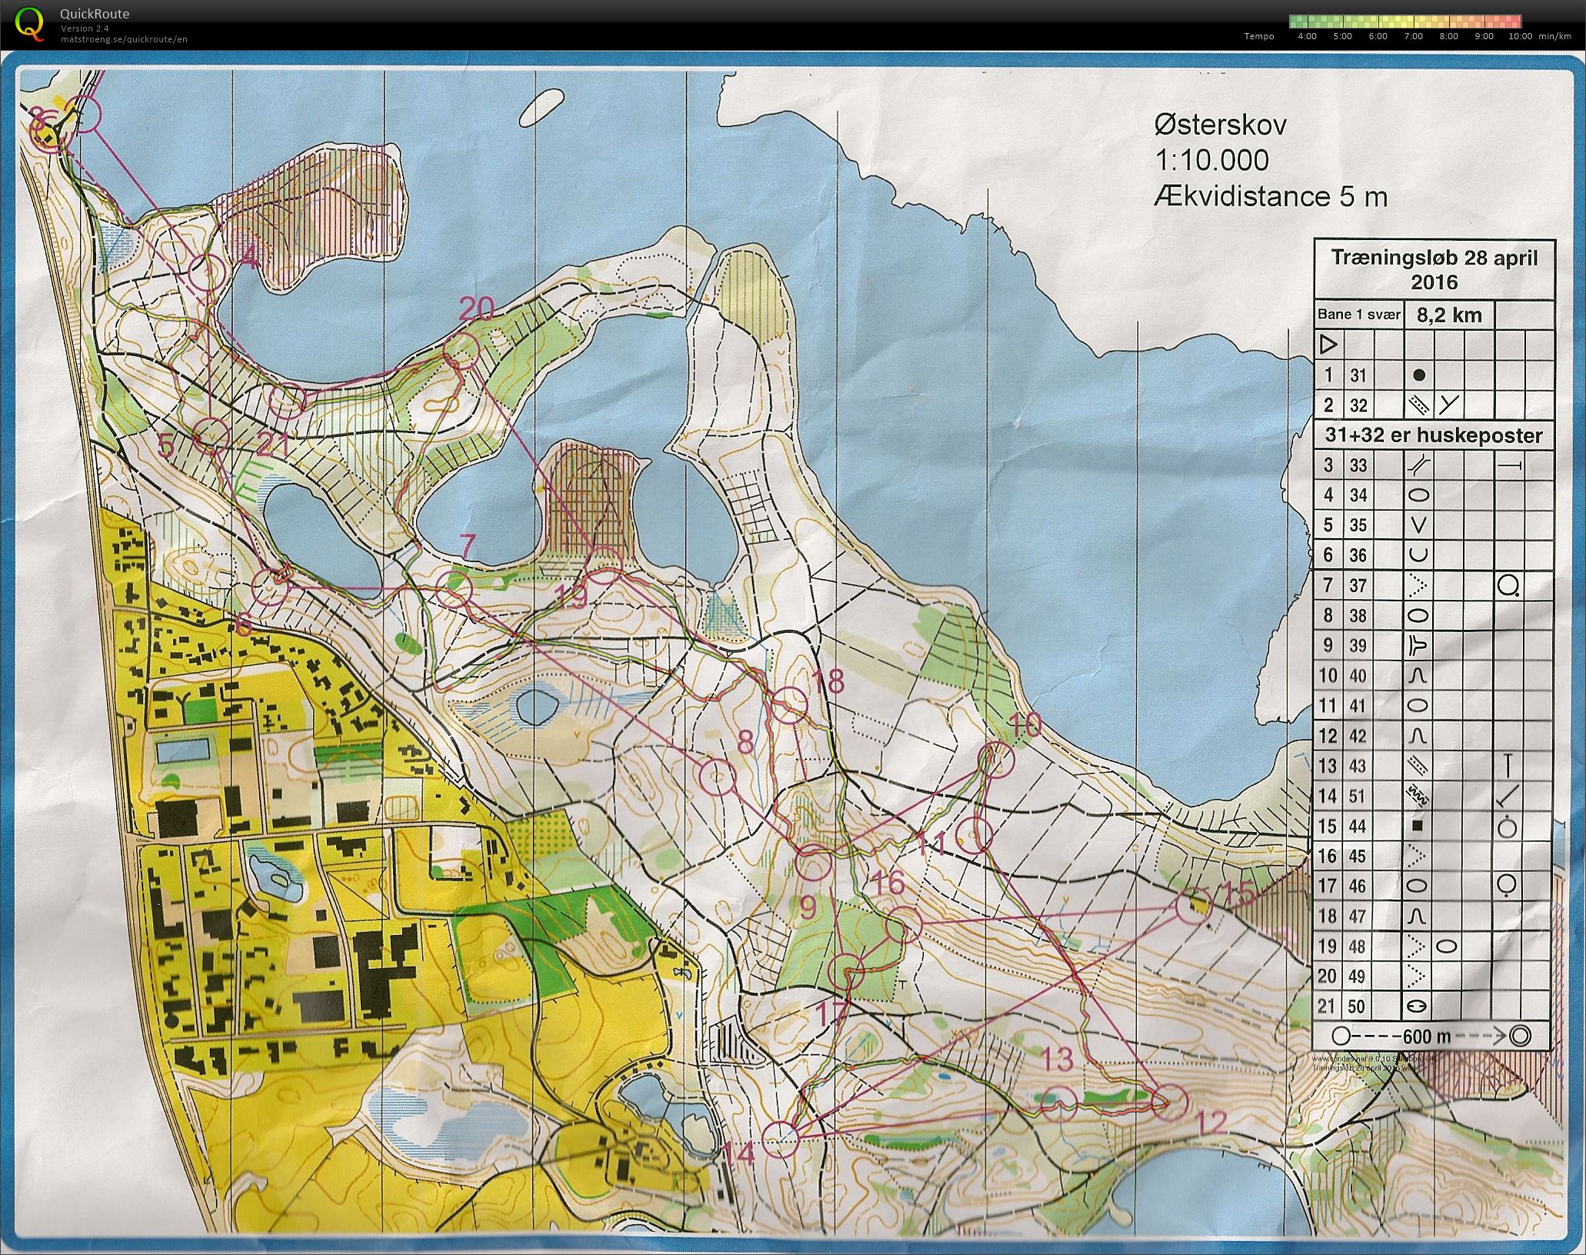Click the start triangle in control description
Image resolution: width=1586 pixels, height=1255 pixels.
[x=1328, y=345]
